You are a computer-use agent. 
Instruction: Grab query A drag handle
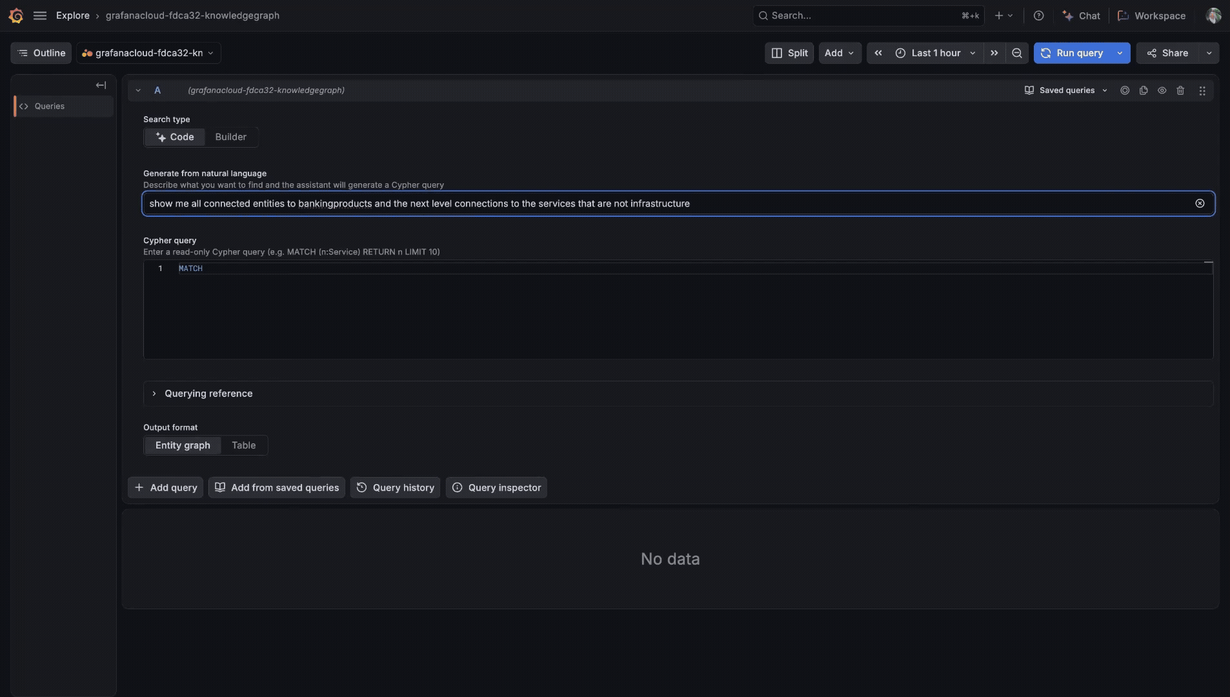click(x=1202, y=90)
